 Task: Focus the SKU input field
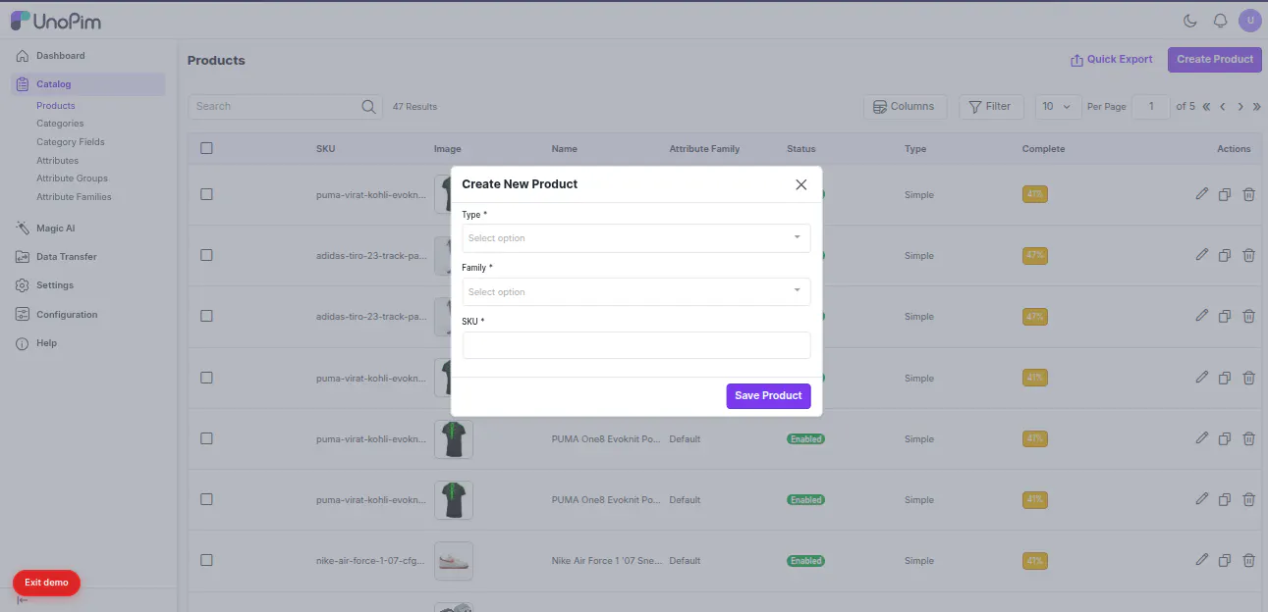636,345
